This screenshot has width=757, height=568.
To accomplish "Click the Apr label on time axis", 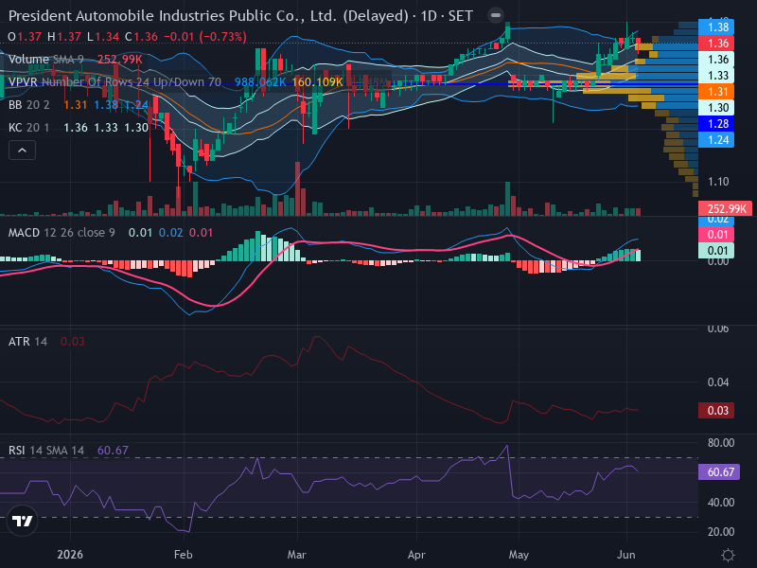I will [x=416, y=555].
